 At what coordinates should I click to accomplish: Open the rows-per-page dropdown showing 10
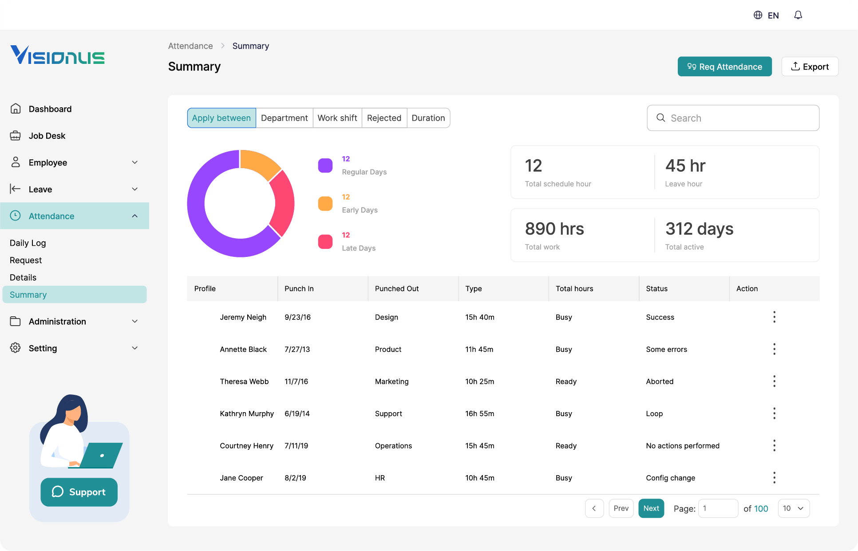click(794, 508)
